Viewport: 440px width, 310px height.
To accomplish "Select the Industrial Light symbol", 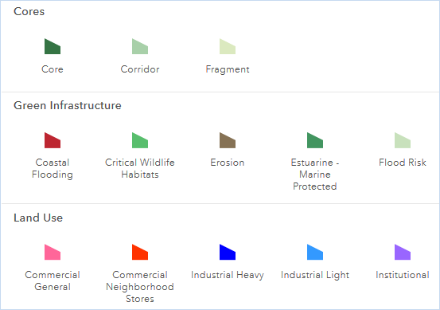I will pos(315,252).
